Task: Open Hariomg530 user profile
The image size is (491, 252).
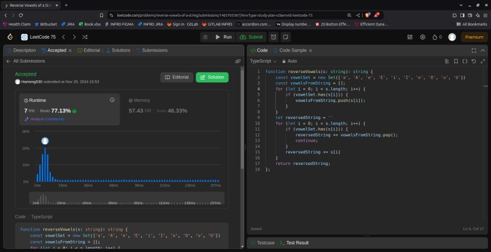Action: tap(32, 82)
